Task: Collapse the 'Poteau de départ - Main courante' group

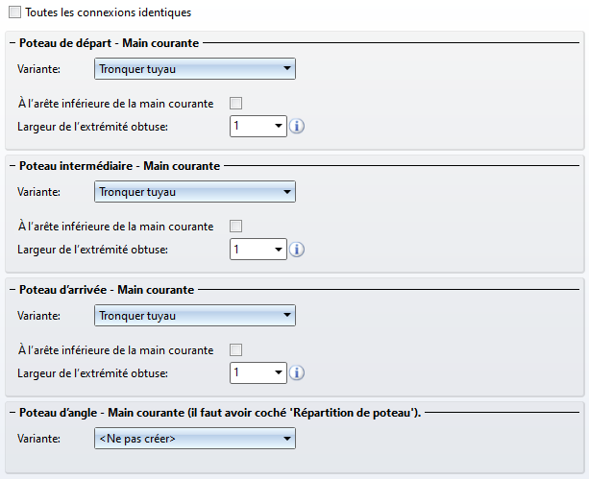Action: (12, 43)
